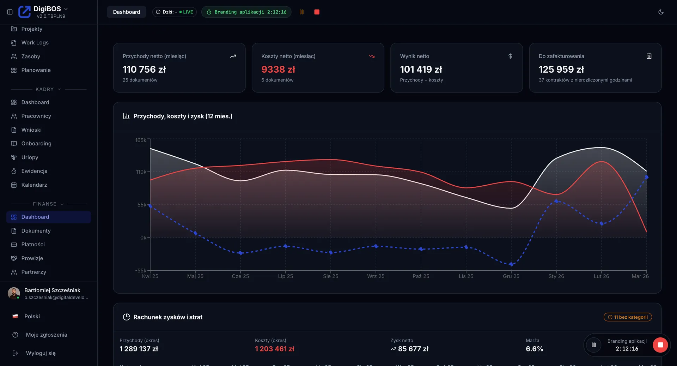Click the Projekty folder icon

tap(14, 29)
